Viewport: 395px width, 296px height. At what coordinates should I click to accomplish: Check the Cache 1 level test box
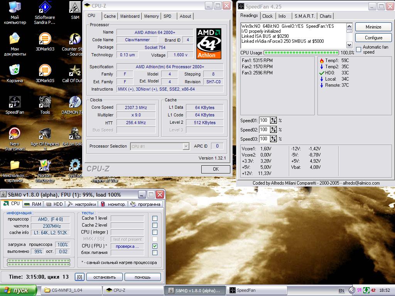point(155,218)
